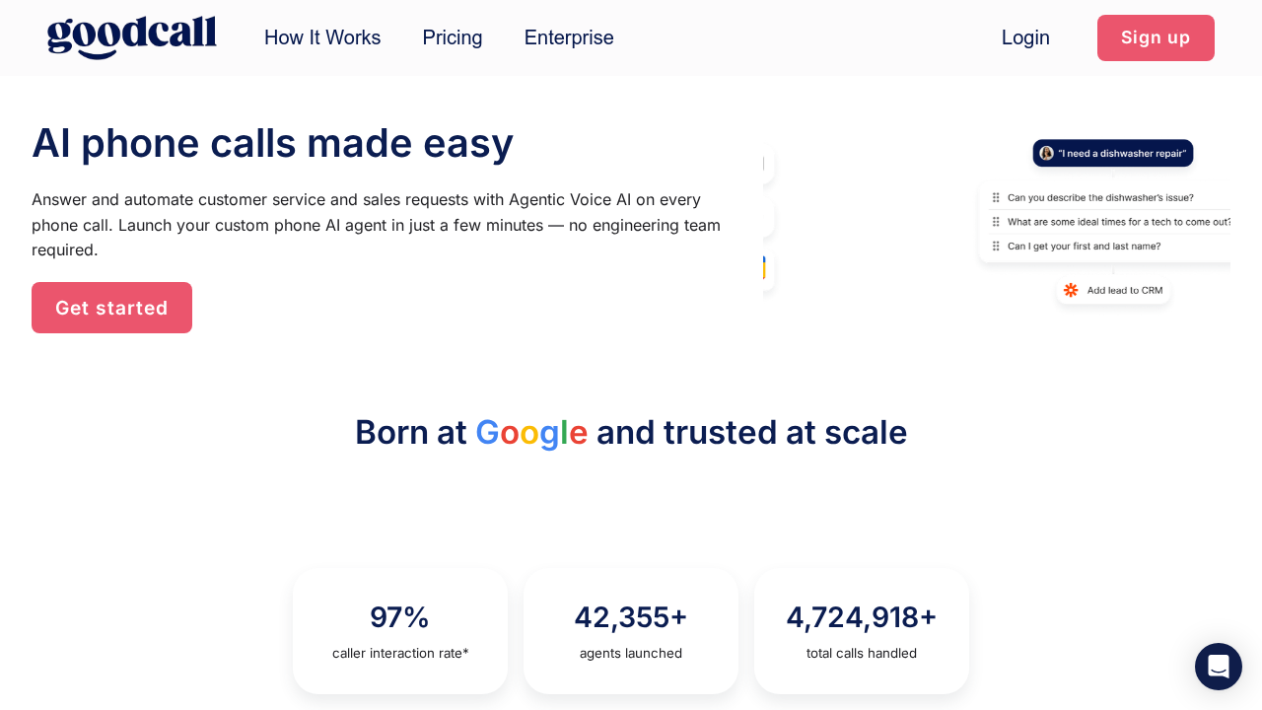The height and width of the screenshot is (710, 1262).
Task: Click the orange Zapier icon beside Add lead
Action: pos(1071,290)
